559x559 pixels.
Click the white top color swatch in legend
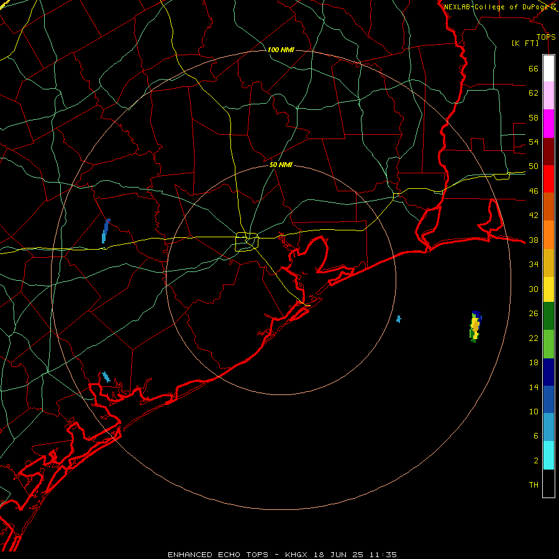coord(548,68)
